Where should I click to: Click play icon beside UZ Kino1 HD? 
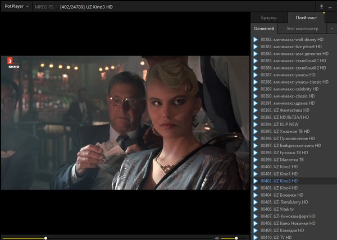coord(256,174)
